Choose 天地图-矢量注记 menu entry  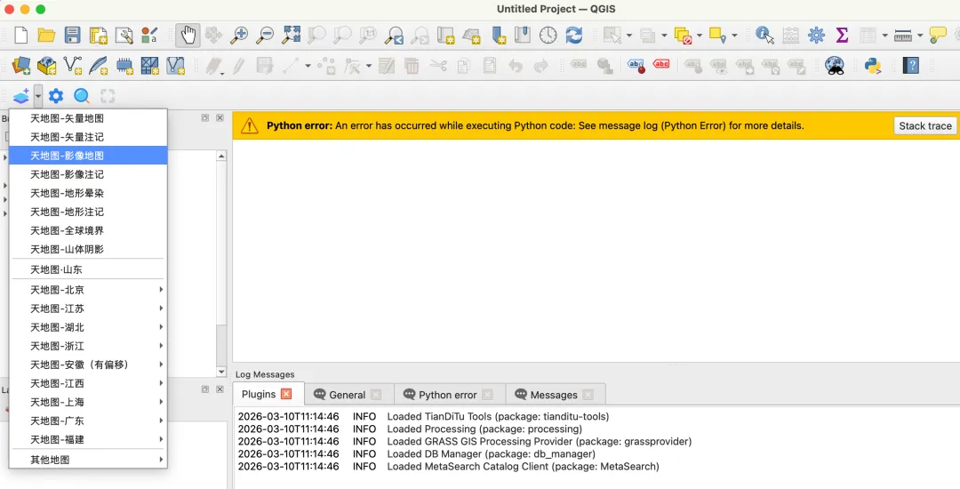pos(88,137)
